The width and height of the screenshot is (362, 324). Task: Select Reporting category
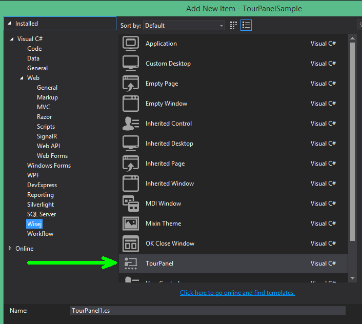pyautogui.click(x=41, y=195)
